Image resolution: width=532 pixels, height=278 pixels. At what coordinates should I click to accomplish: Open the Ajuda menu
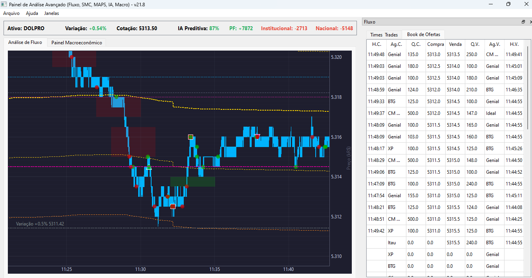click(32, 13)
